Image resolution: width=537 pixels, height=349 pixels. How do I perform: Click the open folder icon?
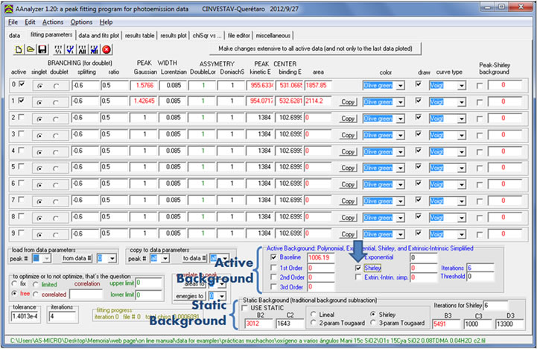coord(31,49)
